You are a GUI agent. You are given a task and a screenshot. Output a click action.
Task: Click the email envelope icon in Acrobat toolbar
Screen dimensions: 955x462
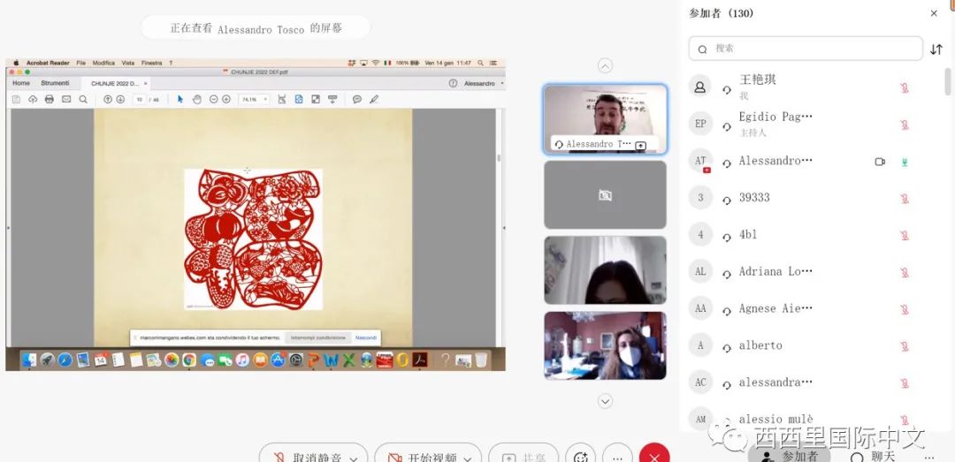[66, 99]
